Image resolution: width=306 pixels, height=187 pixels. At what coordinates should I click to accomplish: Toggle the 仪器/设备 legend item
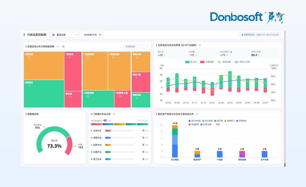206,124
